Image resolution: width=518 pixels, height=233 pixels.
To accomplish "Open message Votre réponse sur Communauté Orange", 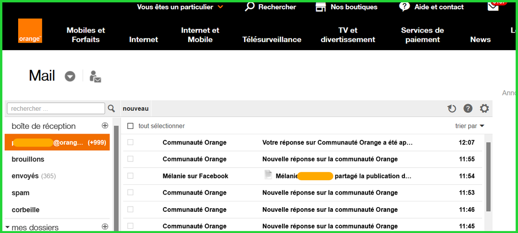I will [338, 142].
